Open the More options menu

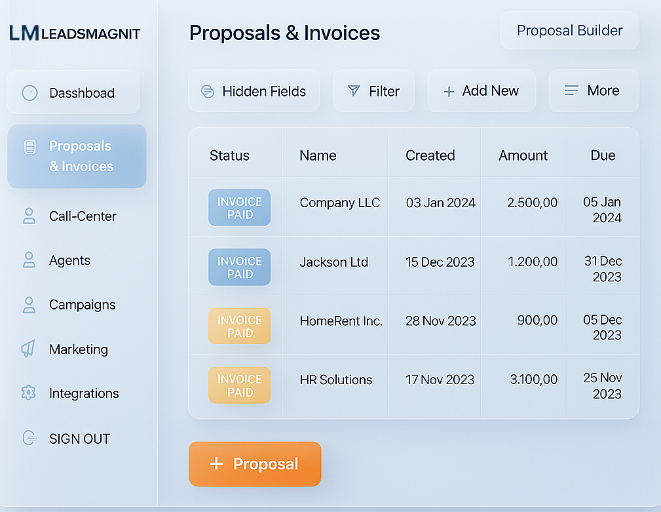(x=594, y=90)
